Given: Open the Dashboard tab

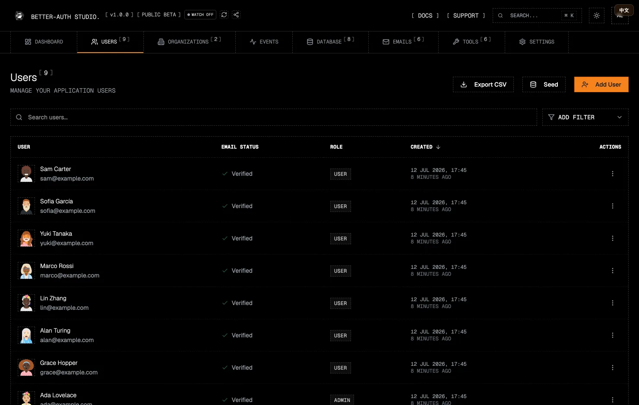Looking at the screenshot, I should point(44,42).
